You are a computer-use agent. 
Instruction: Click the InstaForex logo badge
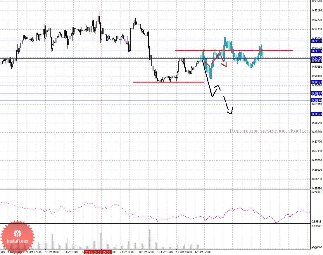17,235
